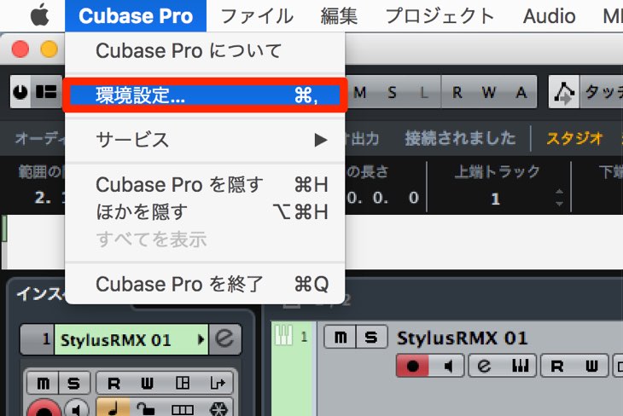623x416 pixels.
Task: Click toolbar A automation button
Action: click(521, 92)
